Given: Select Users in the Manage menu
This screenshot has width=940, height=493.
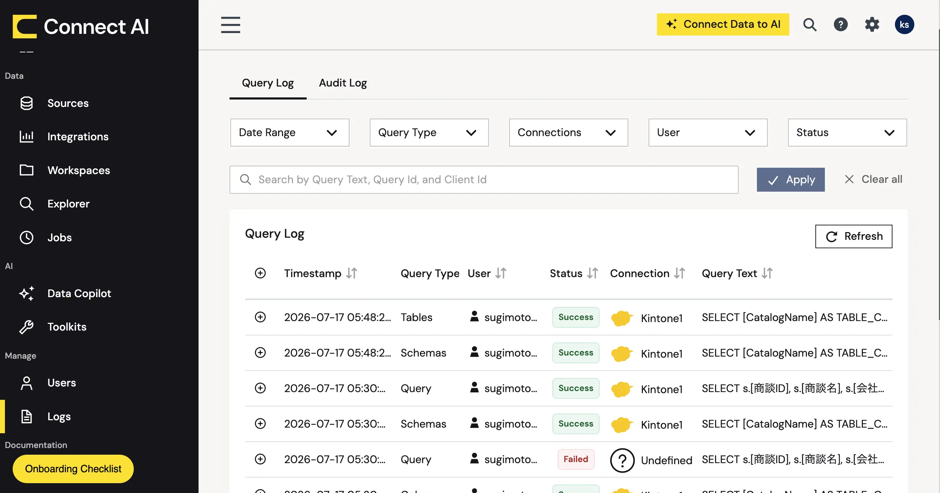Looking at the screenshot, I should click(62, 383).
